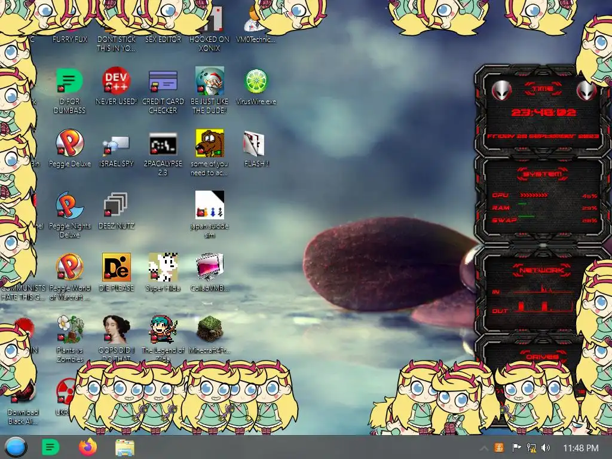This screenshot has width=612, height=459.
Task: Select the japan suicide sim icon
Action: tap(210, 205)
